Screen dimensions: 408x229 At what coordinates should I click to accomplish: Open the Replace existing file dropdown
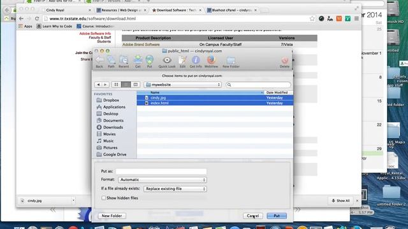(x=175, y=189)
